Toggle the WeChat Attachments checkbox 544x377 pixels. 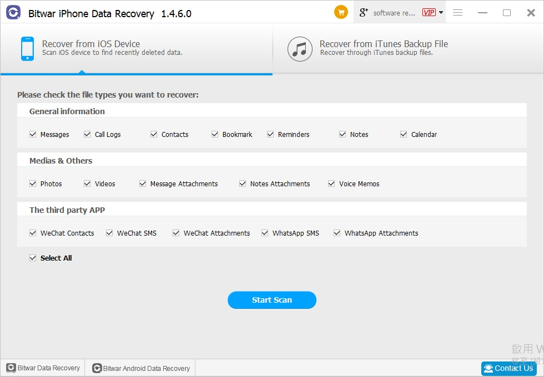(176, 233)
